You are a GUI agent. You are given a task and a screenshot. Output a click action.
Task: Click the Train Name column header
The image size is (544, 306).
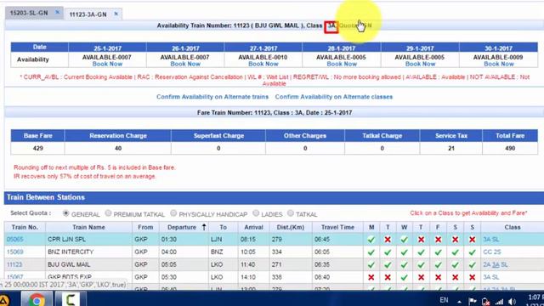88,227
